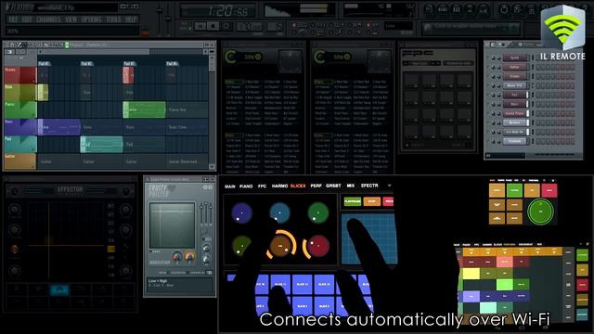This screenshot has height=334, width=594.
Task: Select the SLICEX tab in IL Remote
Action: [x=298, y=186]
